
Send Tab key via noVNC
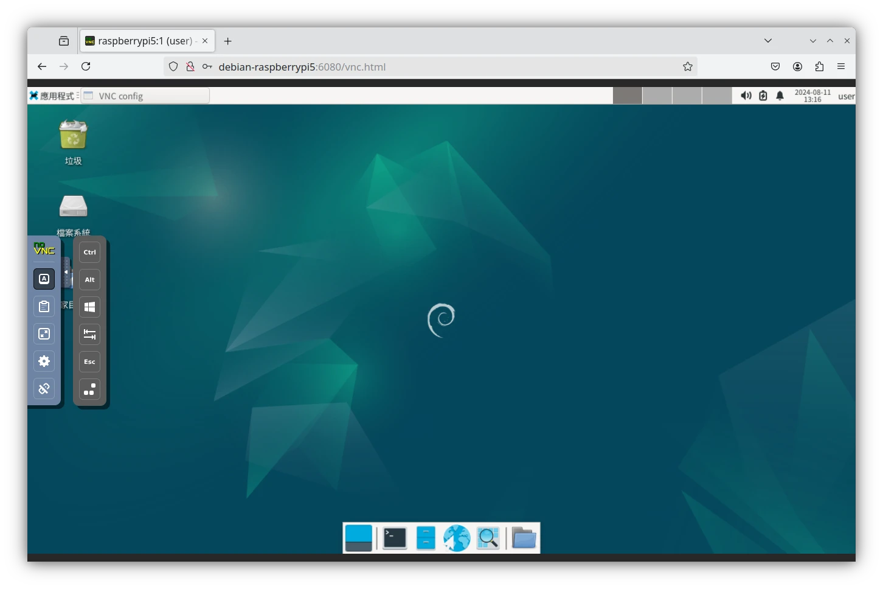click(x=89, y=334)
